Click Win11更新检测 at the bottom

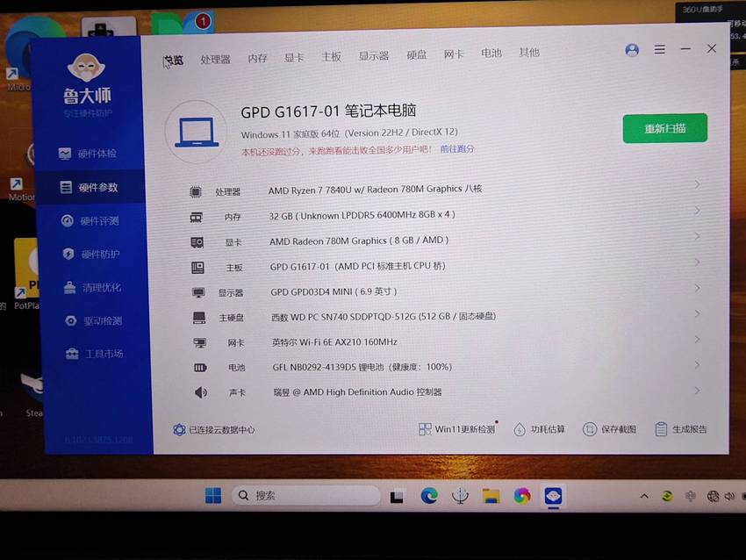coord(457,429)
